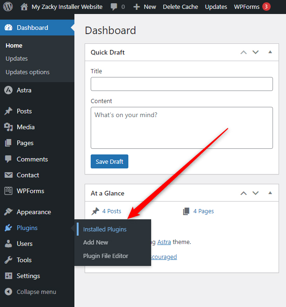Image resolution: width=286 pixels, height=307 pixels.
Task: Open the Media menu label
Action: pos(26,127)
